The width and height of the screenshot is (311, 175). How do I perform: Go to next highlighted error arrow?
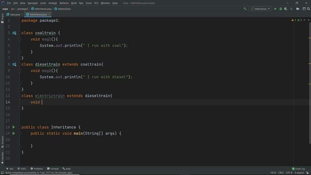tap(309, 20)
